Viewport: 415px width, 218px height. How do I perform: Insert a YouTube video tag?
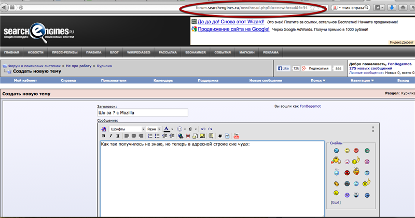[x=236, y=136]
